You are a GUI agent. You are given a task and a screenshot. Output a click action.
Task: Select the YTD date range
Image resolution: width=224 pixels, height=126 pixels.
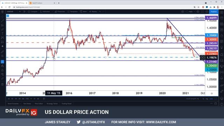click(x=27, y=99)
